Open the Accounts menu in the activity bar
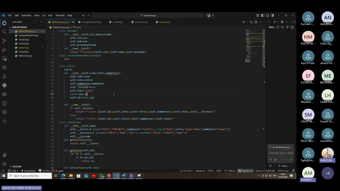This screenshot has width=340, height=191. tap(4, 155)
